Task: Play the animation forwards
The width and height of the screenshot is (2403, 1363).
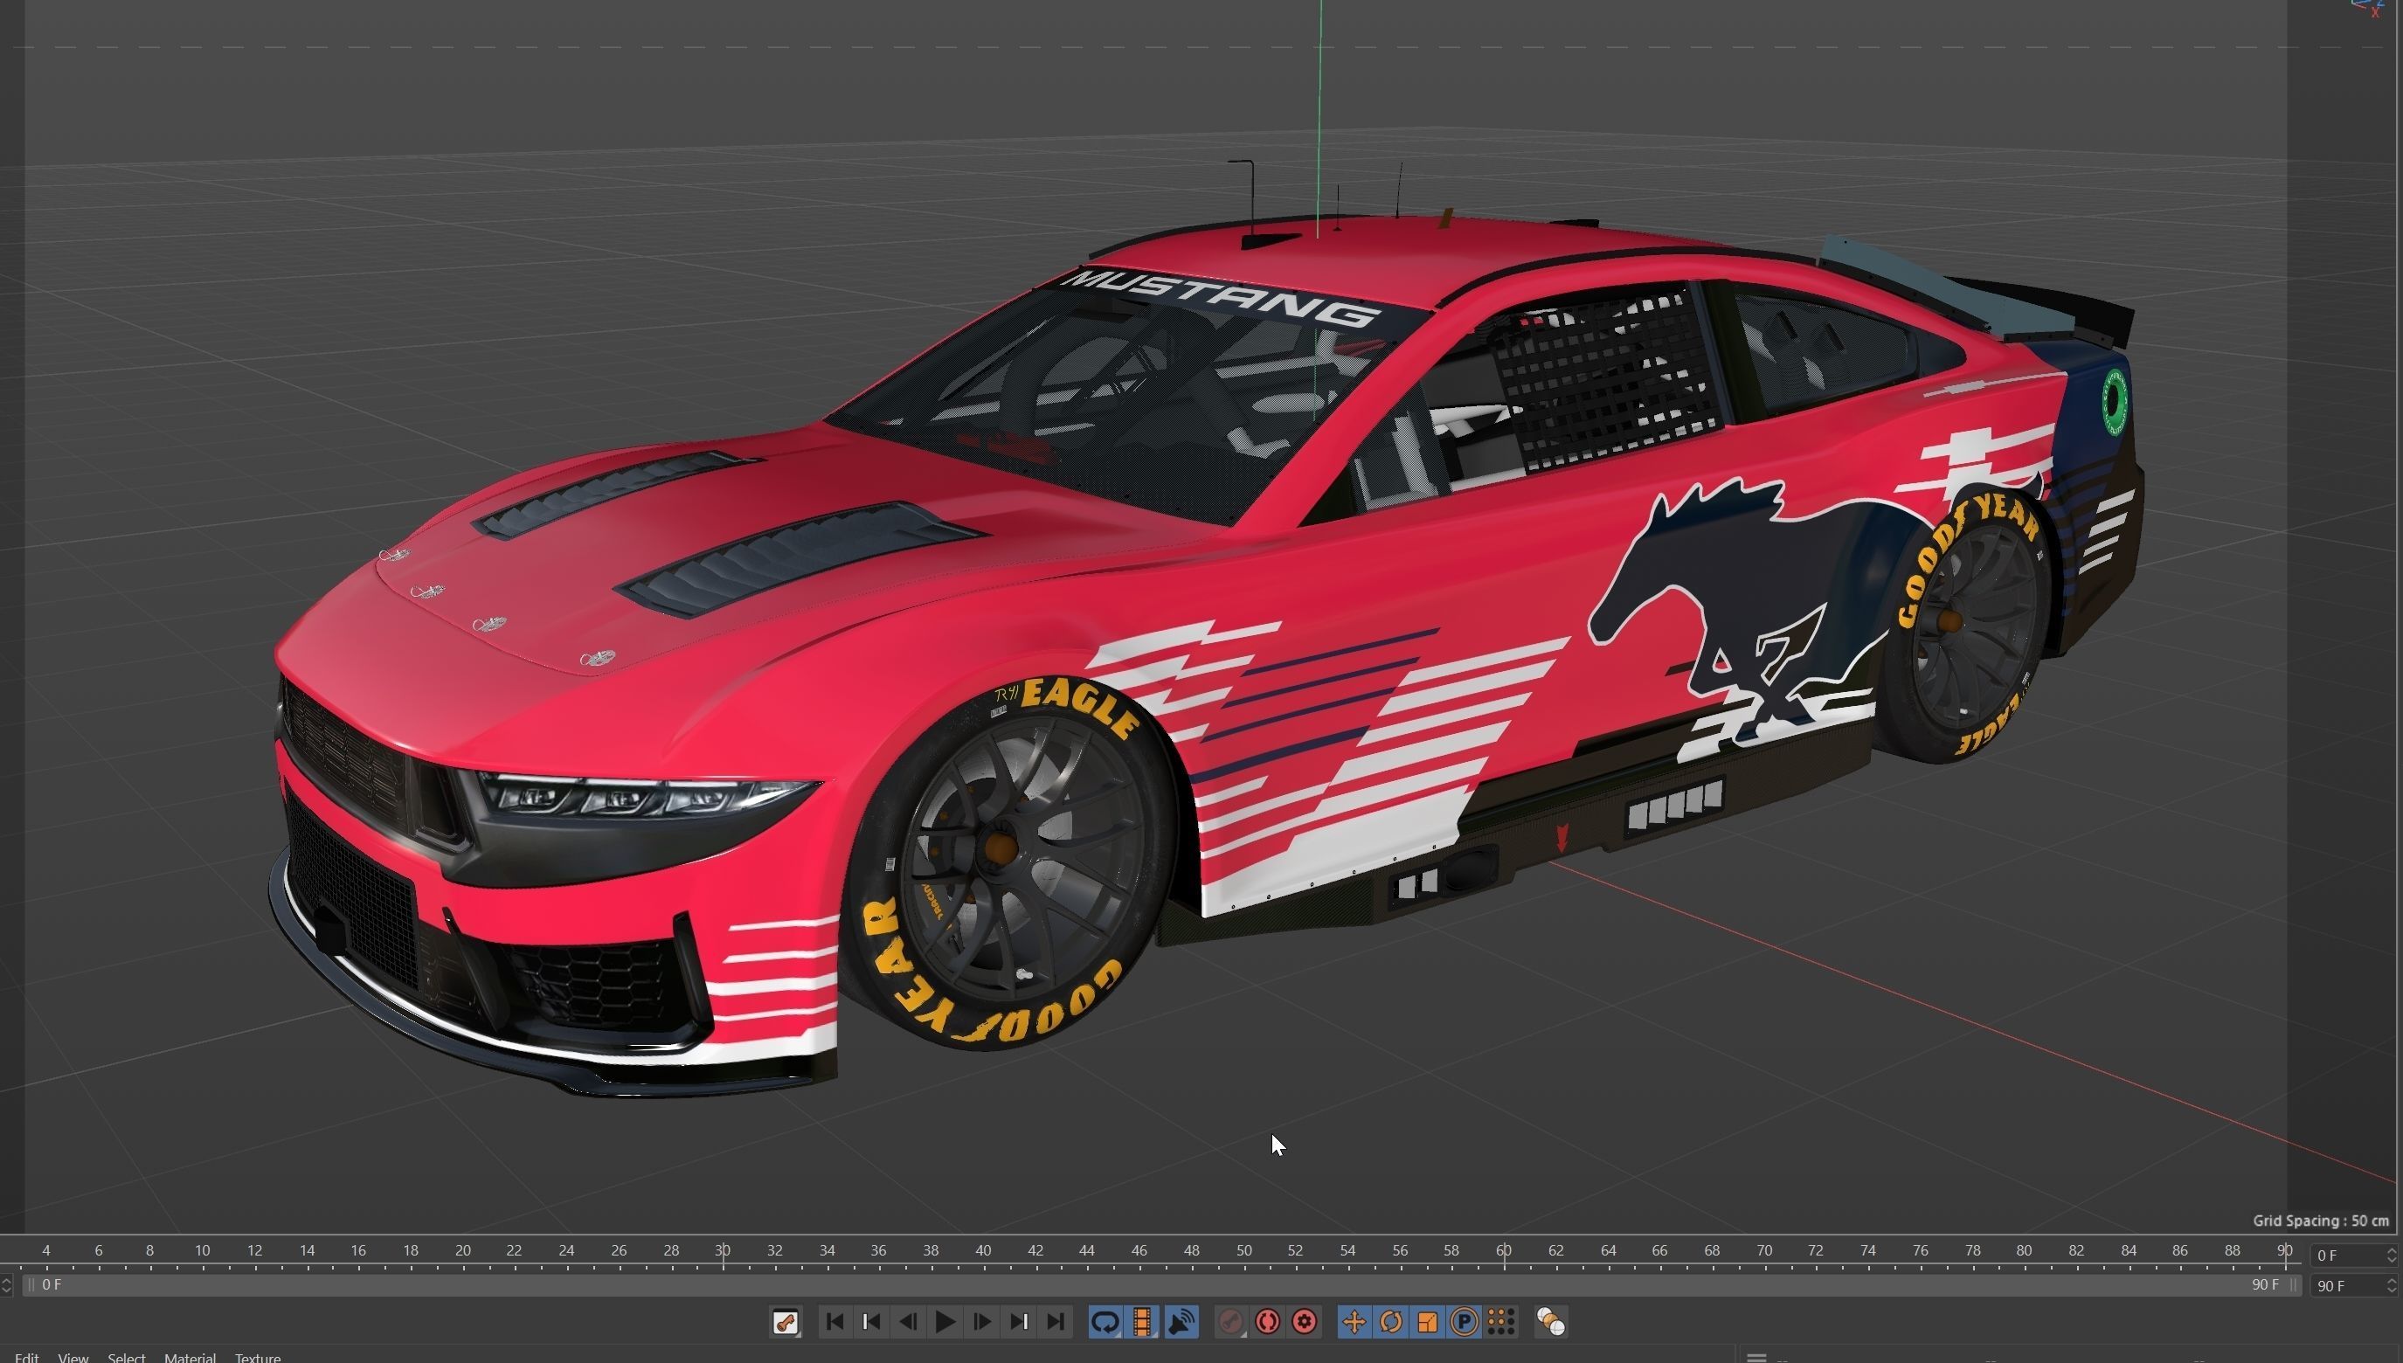Action: 945,1322
